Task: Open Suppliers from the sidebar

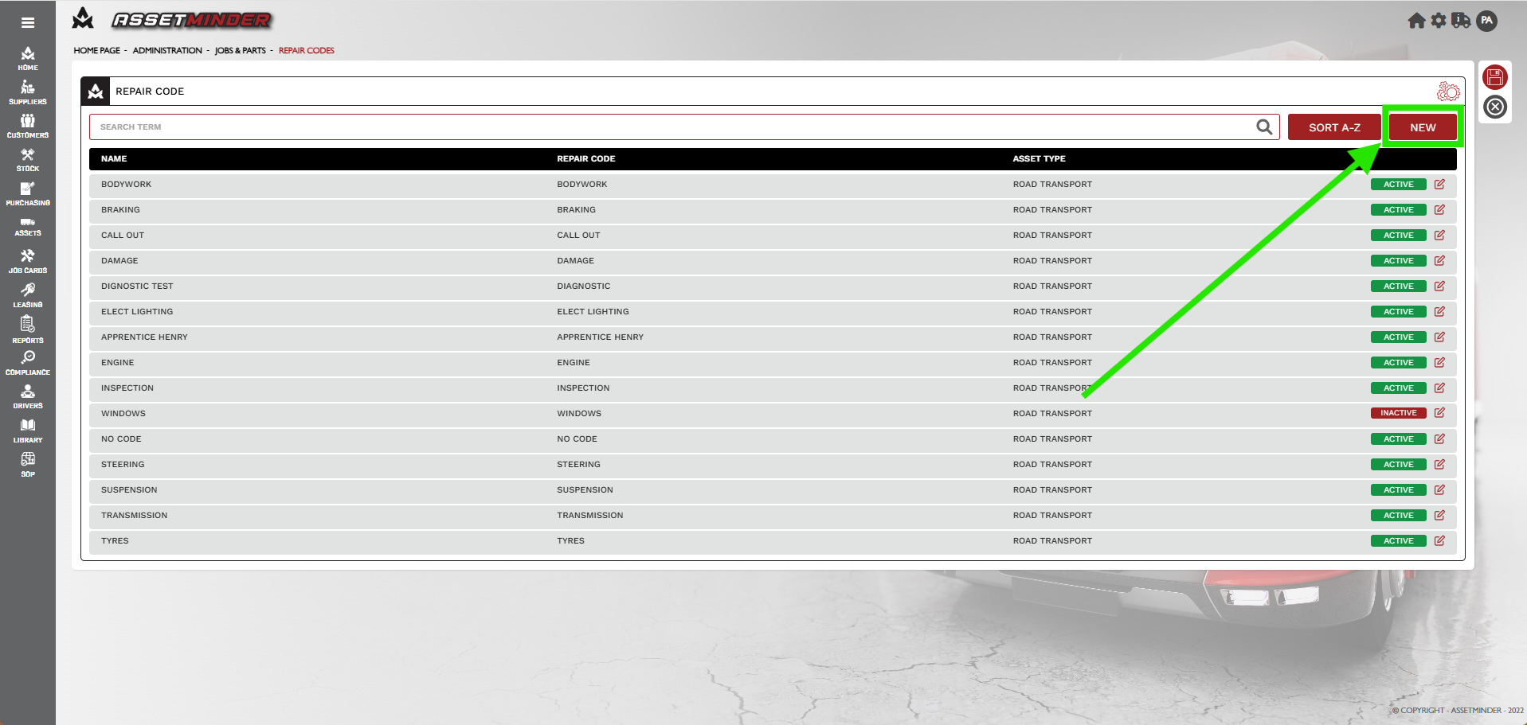Action: [x=28, y=92]
